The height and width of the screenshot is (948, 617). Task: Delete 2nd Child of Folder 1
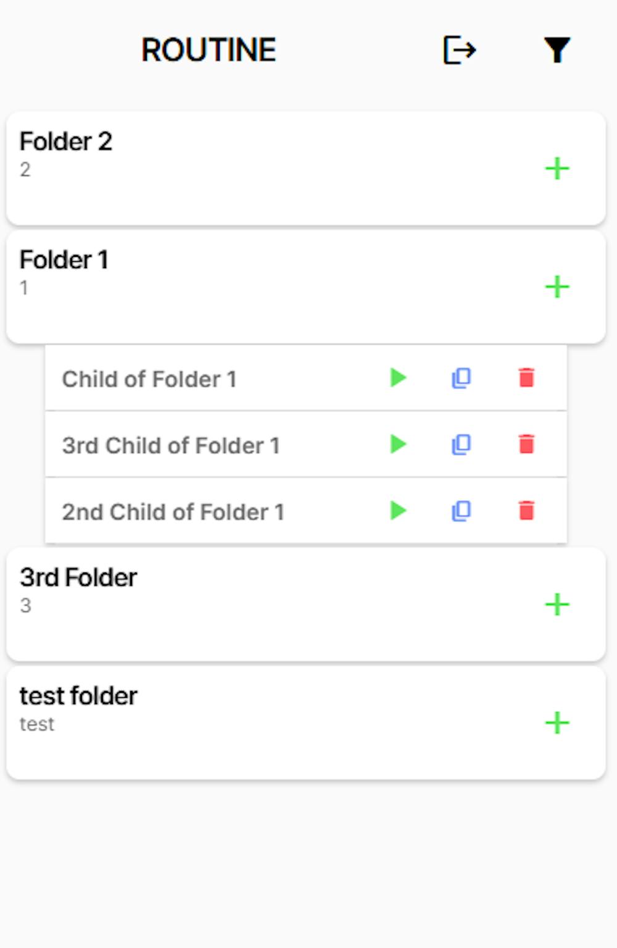coord(526,511)
